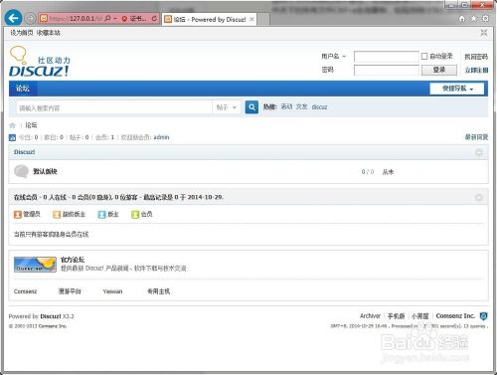Click the 专用主机 friend link

tap(159, 291)
